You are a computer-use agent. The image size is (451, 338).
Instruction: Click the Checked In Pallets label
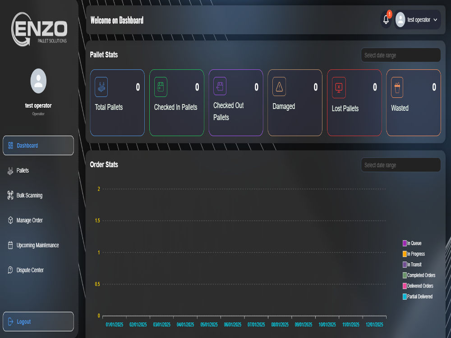tap(176, 107)
